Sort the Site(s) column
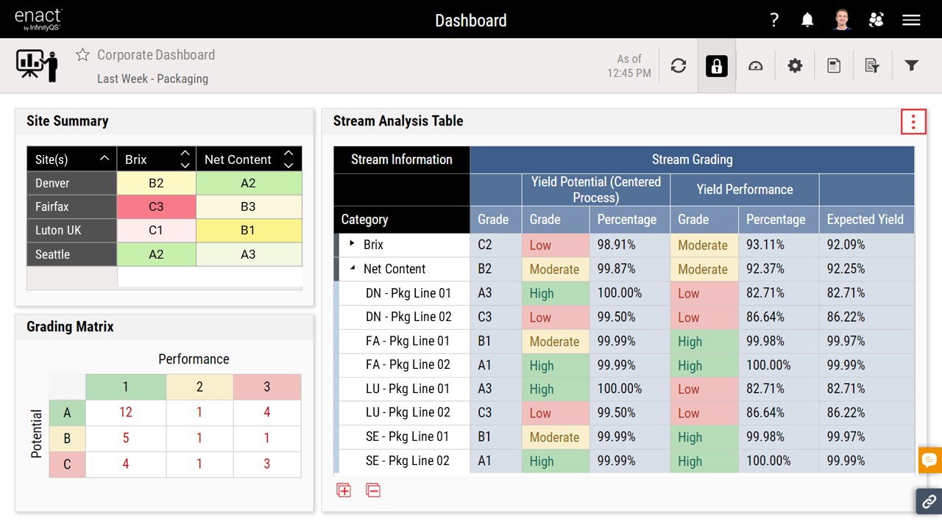This screenshot has width=942, height=529. (x=105, y=159)
